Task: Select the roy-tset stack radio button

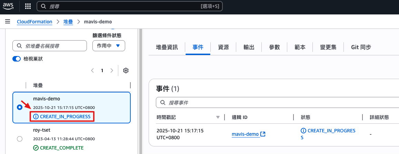Action: (20, 139)
